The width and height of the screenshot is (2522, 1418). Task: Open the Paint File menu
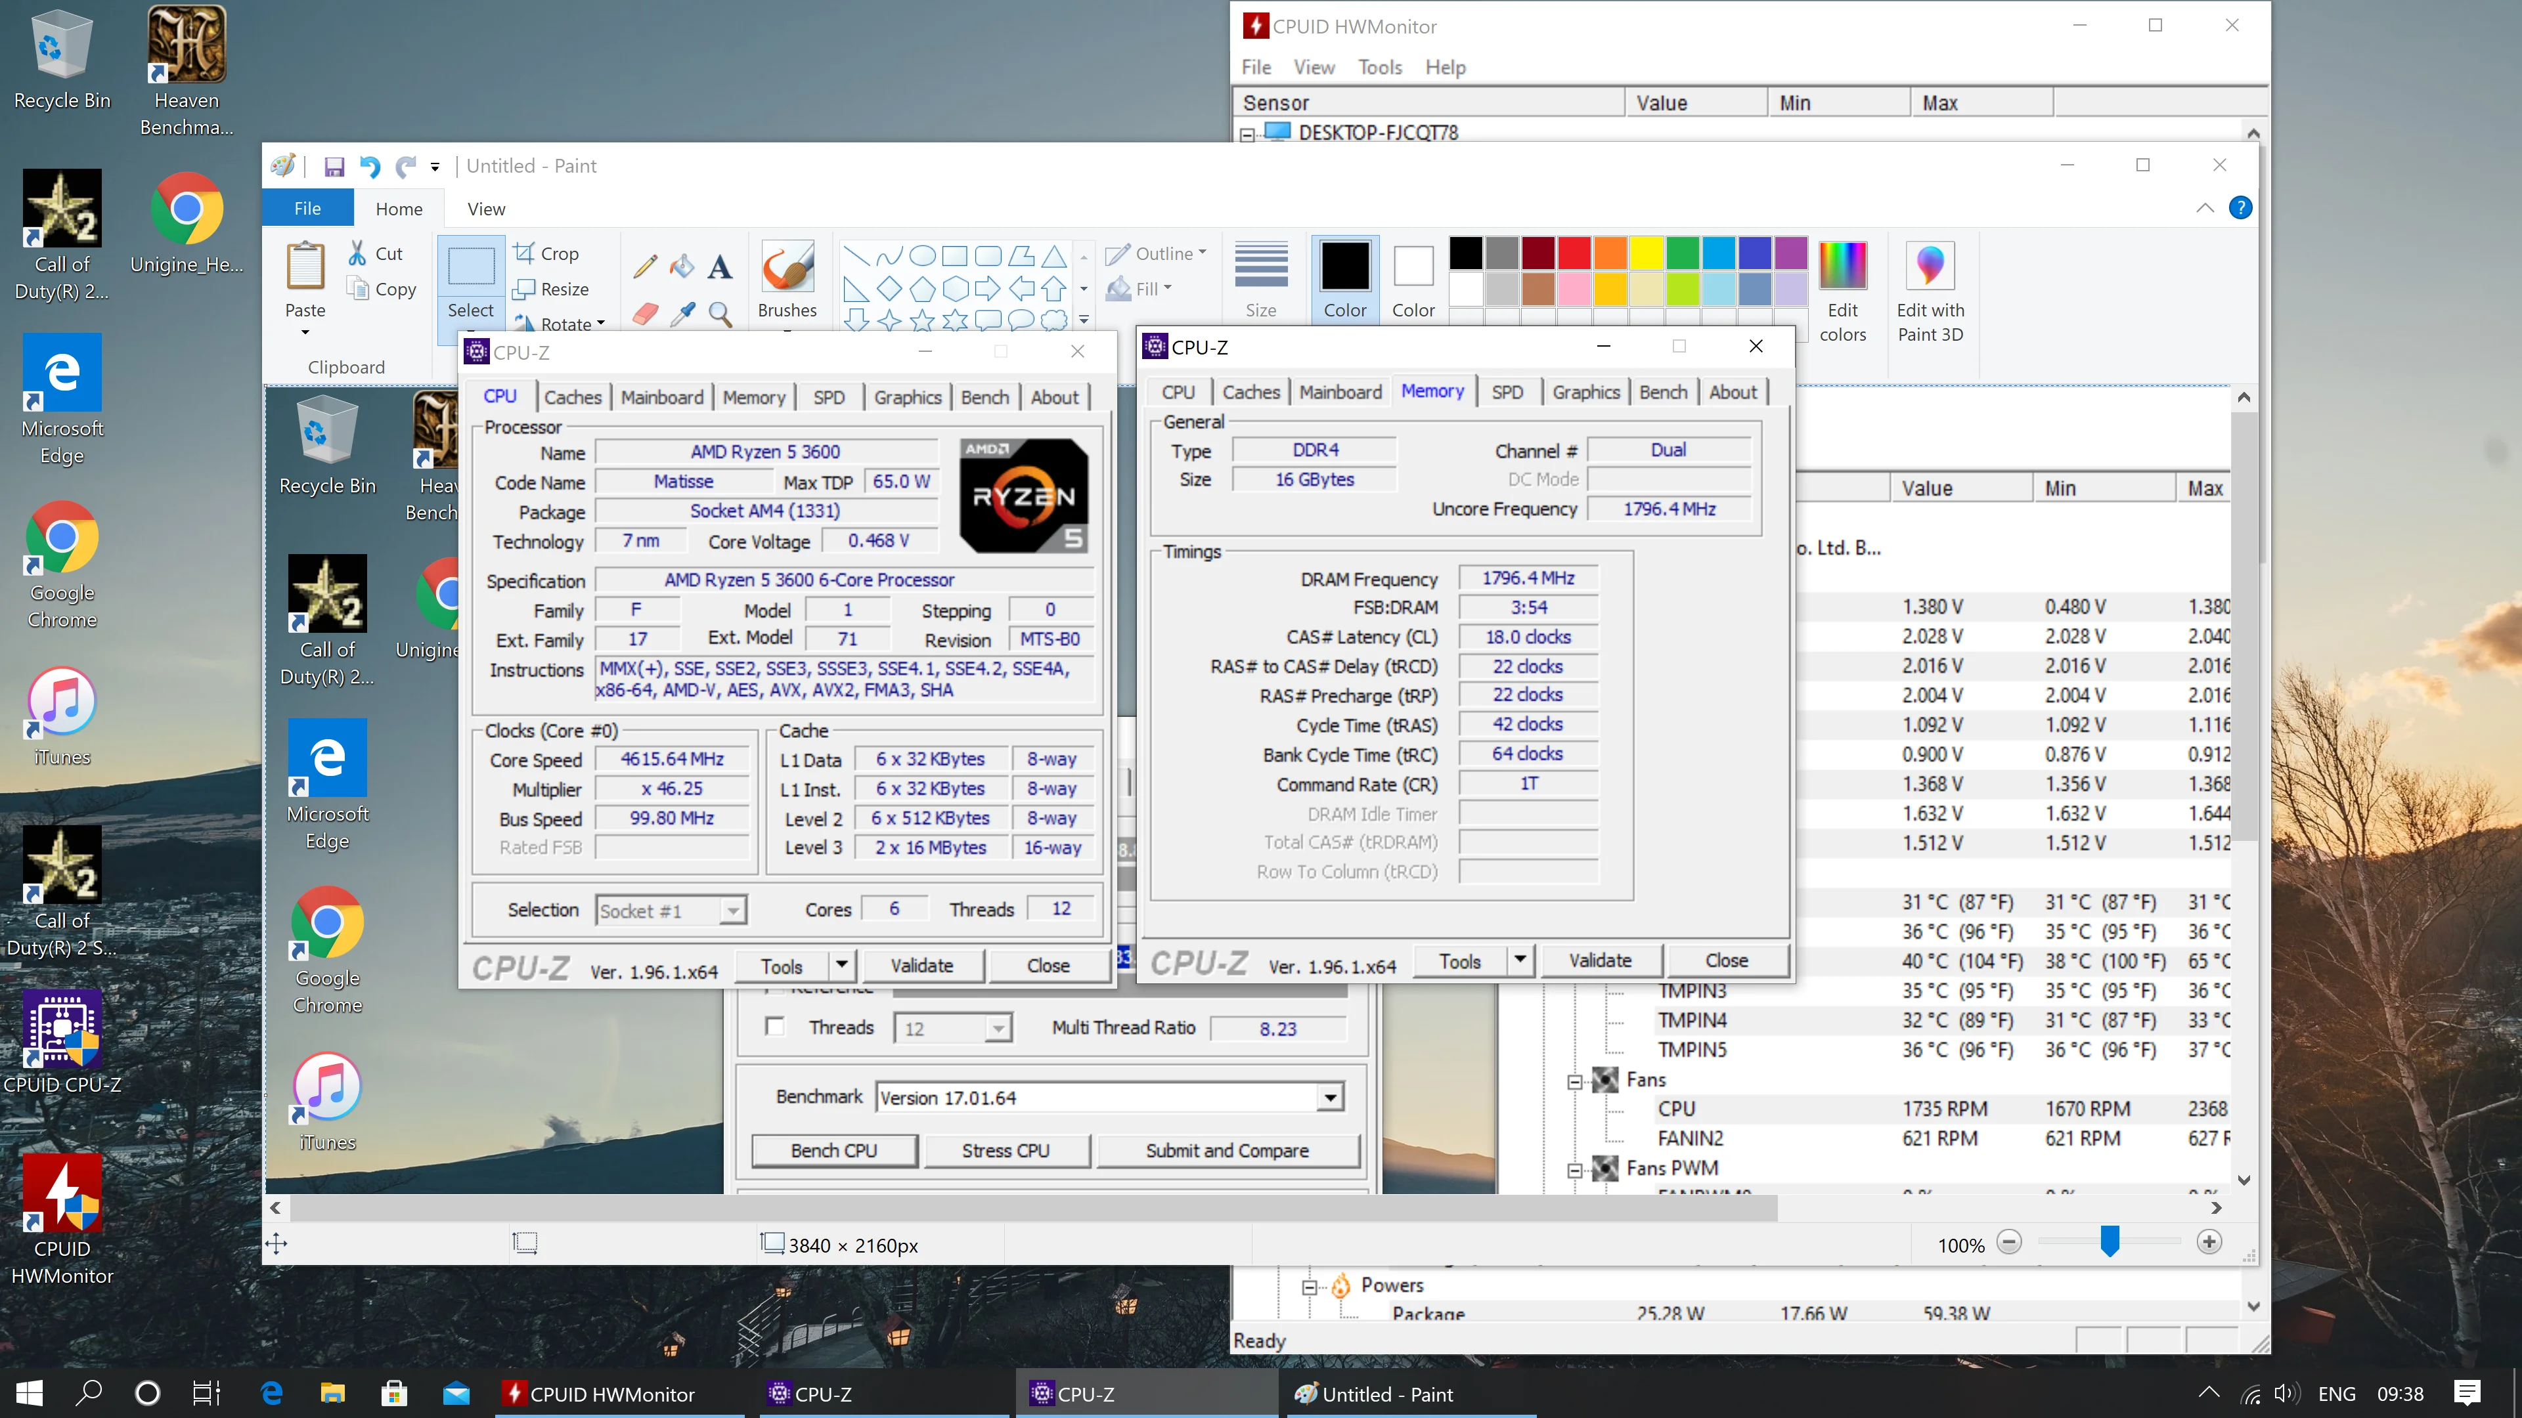click(x=307, y=209)
